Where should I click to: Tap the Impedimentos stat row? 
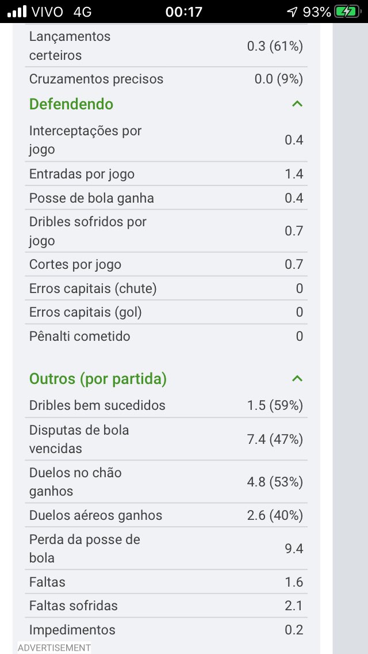pyautogui.click(x=166, y=630)
